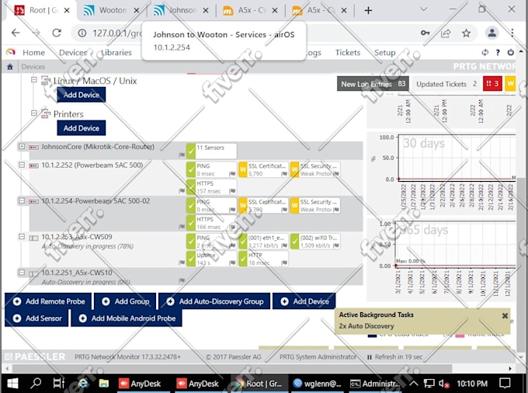The image size is (528, 393).
Task: Show hidden system tray icons
Action: tap(414, 383)
